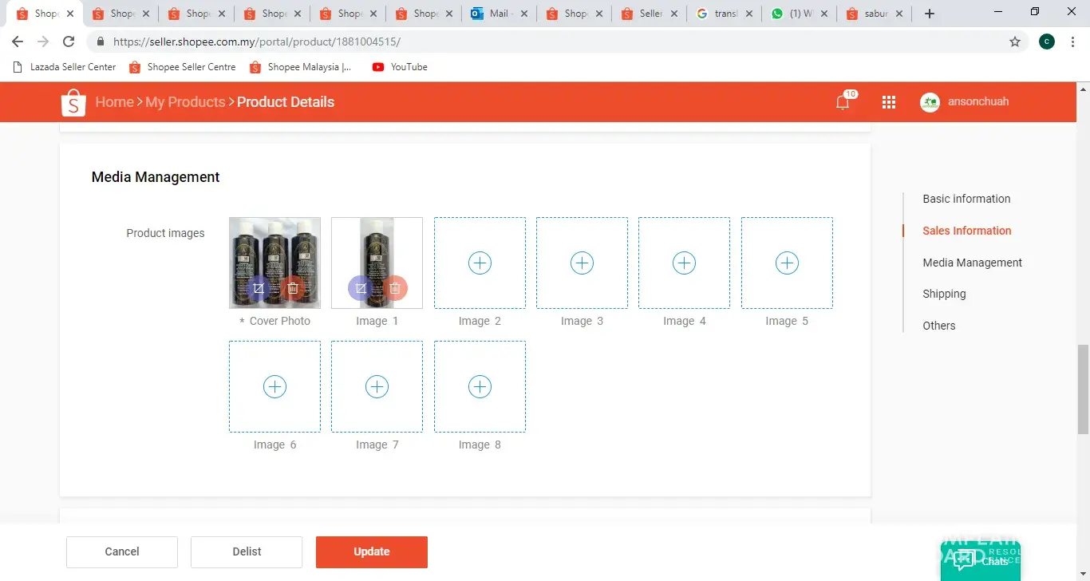Click crop icon on Image 1
Viewport: 1090px width, 581px height.
[x=361, y=288]
